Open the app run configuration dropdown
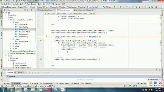The width and height of the screenshot is (164, 92). [109, 7]
